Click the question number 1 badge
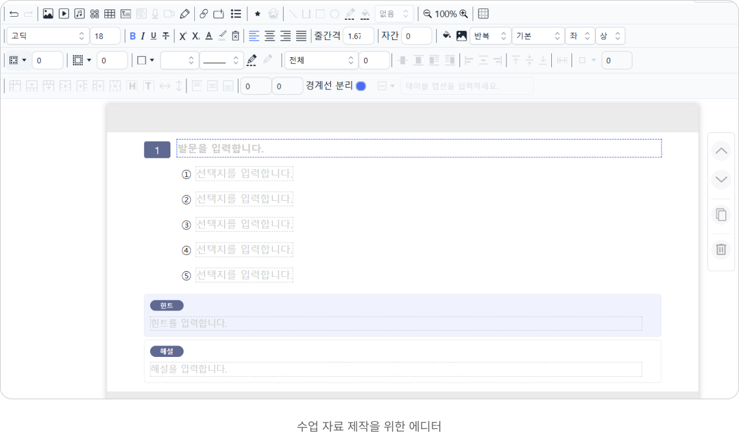This screenshot has height=435, width=739. click(x=157, y=150)
